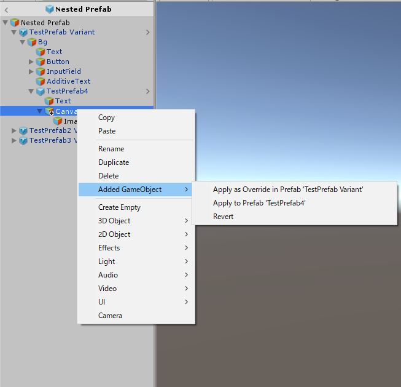Click the TestPrefab Variant cube icon
The image size is (401, 387).
[23, 32]
